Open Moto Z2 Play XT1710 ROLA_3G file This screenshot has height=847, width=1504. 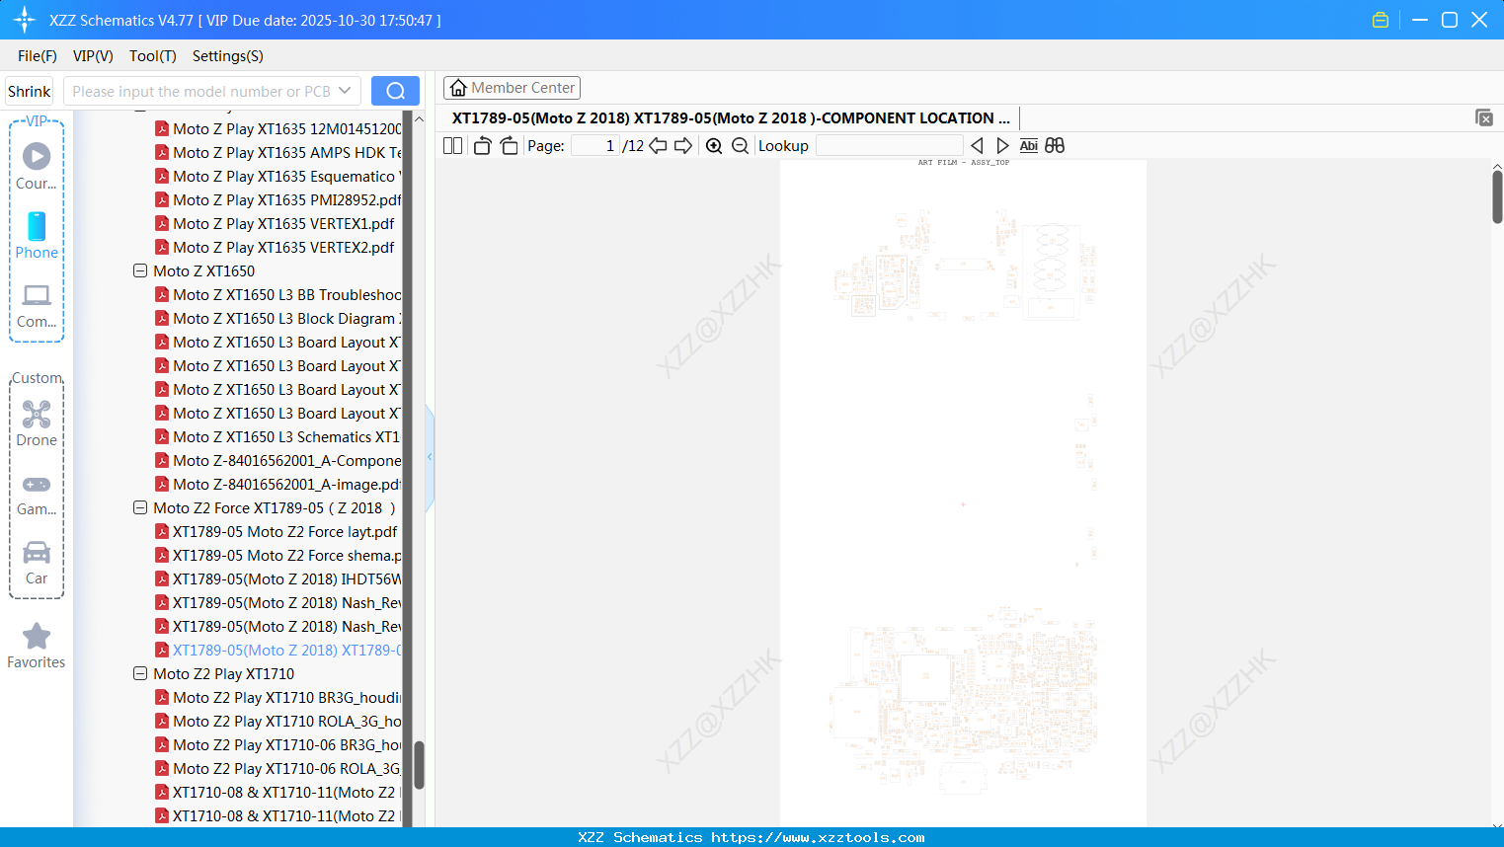(x=278, y=721)
